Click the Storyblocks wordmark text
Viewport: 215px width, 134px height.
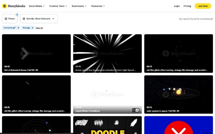tap(17, 6)
